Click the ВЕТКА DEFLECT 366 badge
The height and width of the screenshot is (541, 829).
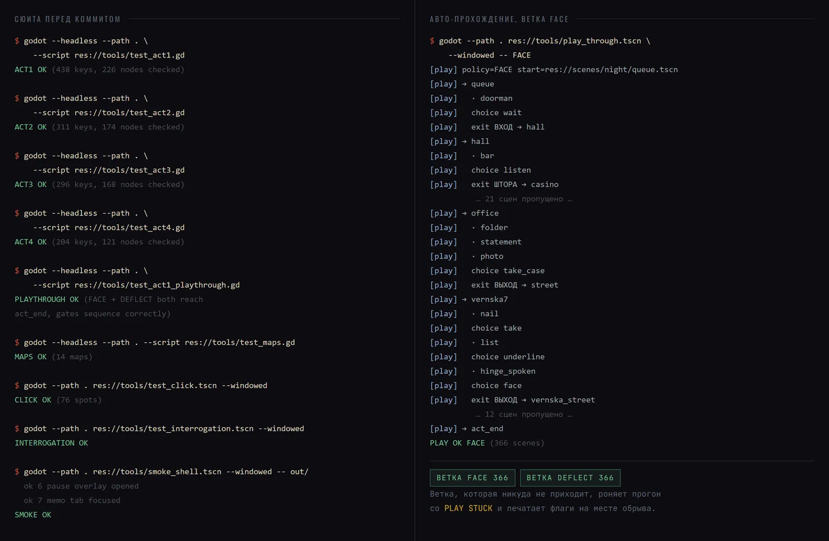tap(570, 478)
